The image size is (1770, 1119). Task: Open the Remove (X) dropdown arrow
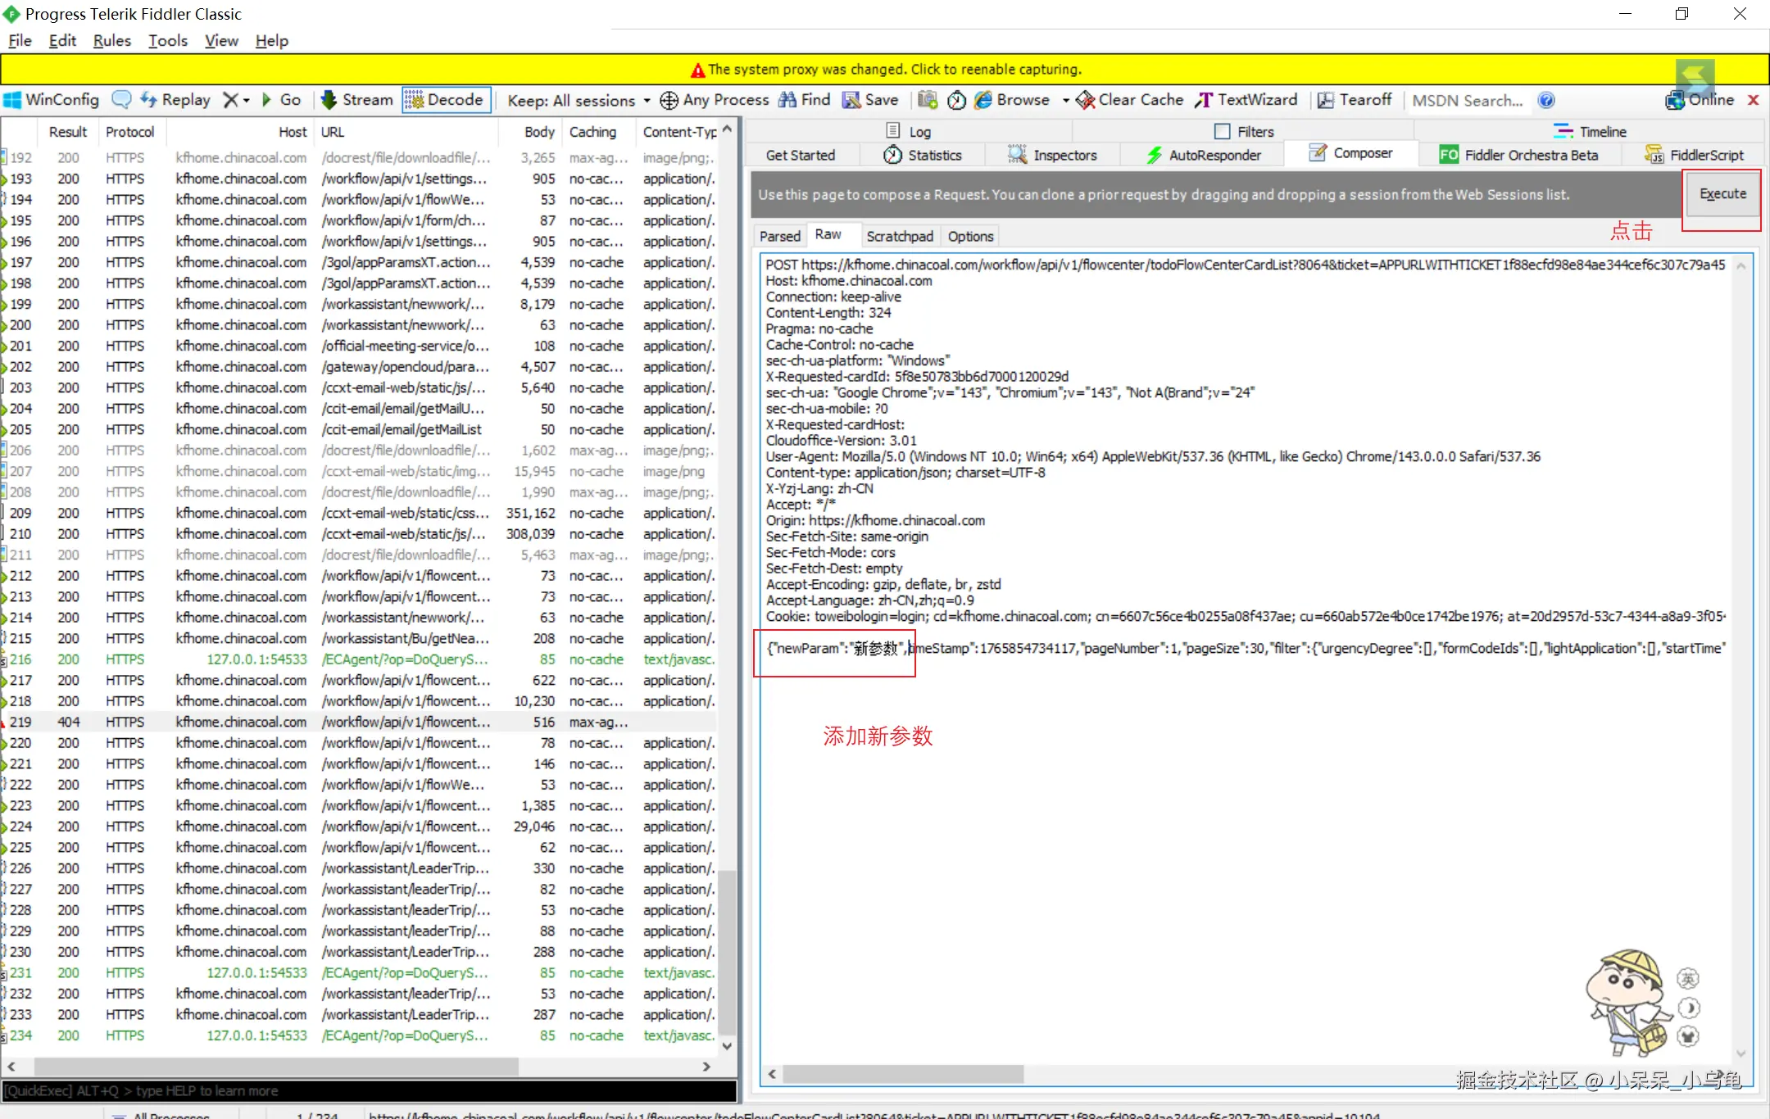pyautogui.click(x=246, y=100)
